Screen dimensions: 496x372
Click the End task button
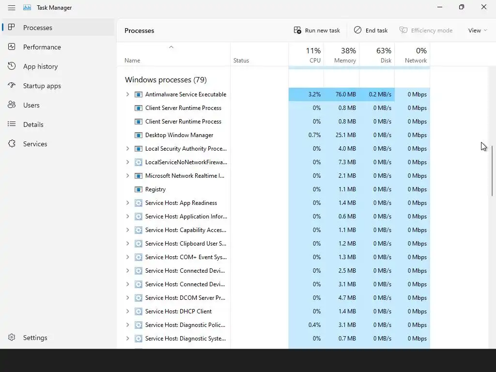[371, 31]
